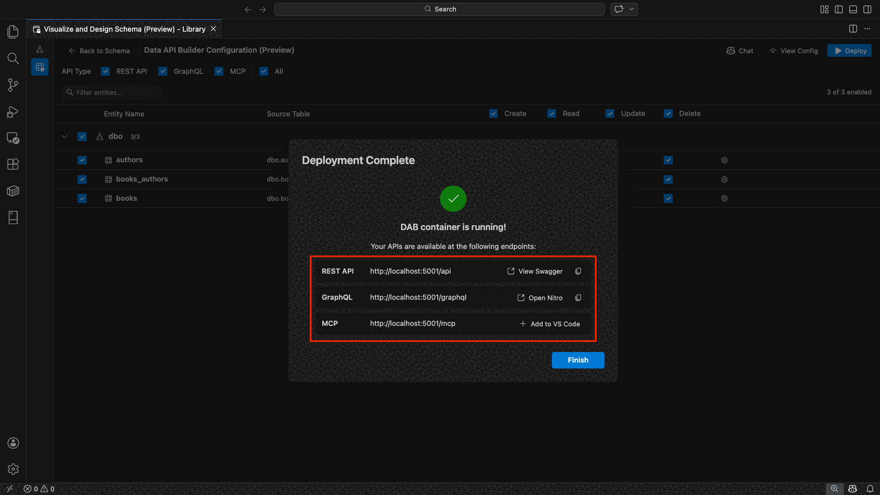The image size is (880, 495).
Task: Select the Visualize and Design Schema tab
Action: (124, 29)
